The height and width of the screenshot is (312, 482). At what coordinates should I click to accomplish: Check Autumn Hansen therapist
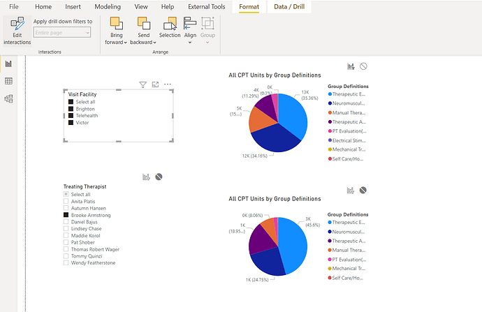click(x=66, y=208)
